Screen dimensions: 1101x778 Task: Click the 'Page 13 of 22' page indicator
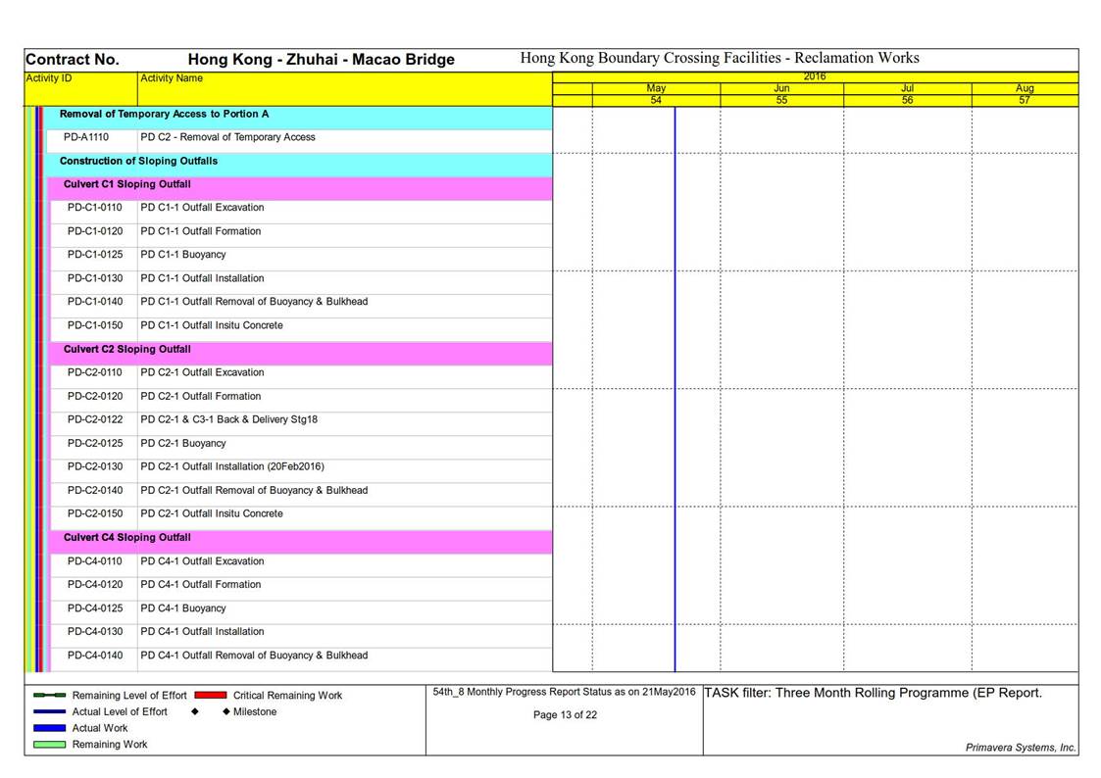tap(566, 715)
